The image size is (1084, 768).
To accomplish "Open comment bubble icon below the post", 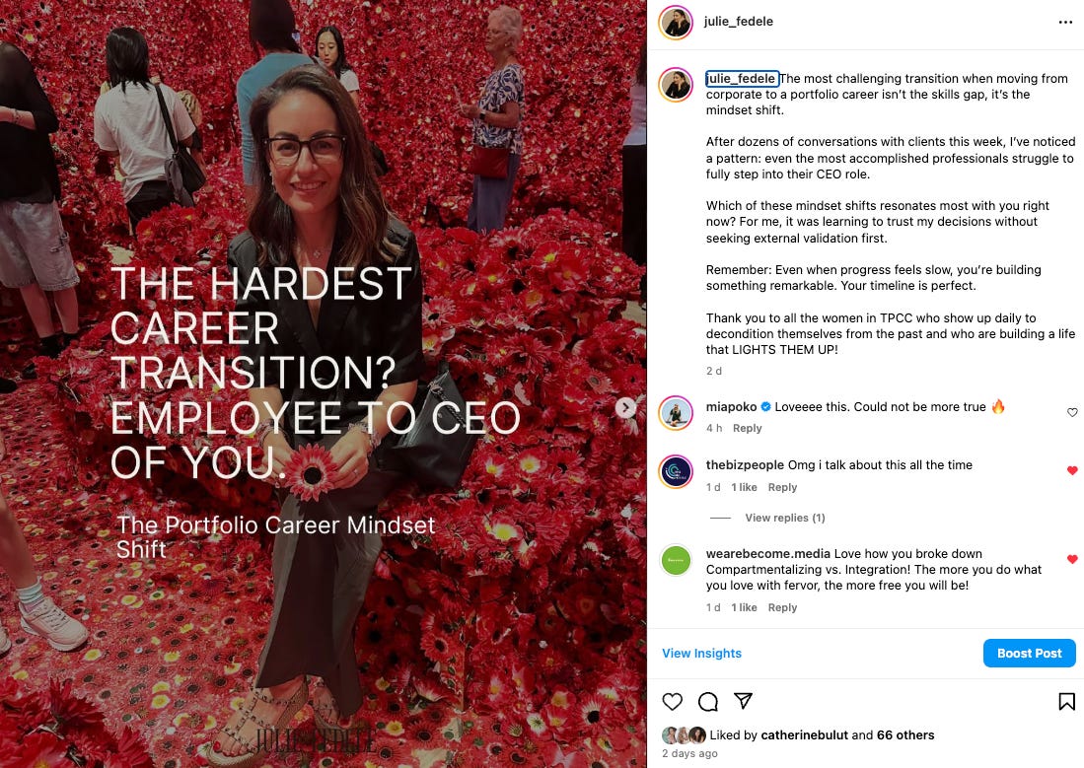I will (x=708, y=702).
